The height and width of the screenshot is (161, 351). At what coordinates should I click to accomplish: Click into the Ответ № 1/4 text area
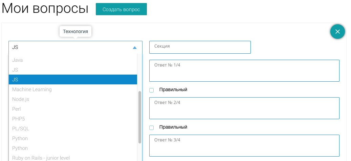pyautogui.click(x=244, y=71)
